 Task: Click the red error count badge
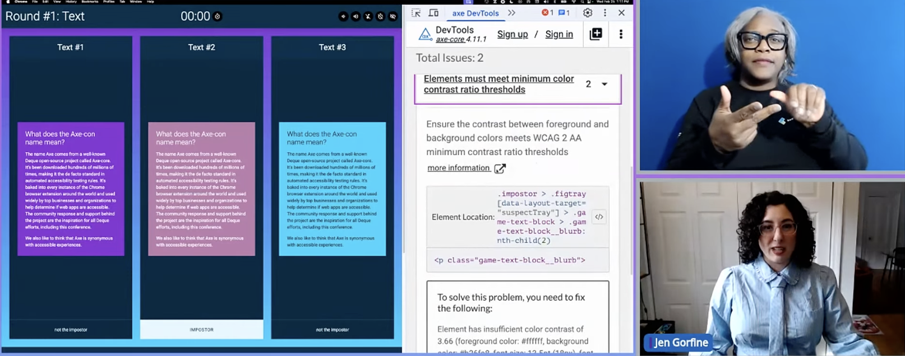coord(547,13)
